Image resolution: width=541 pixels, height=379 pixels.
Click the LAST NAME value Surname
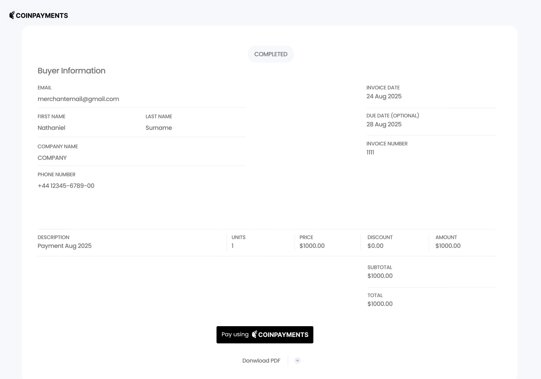pos(159,128)
